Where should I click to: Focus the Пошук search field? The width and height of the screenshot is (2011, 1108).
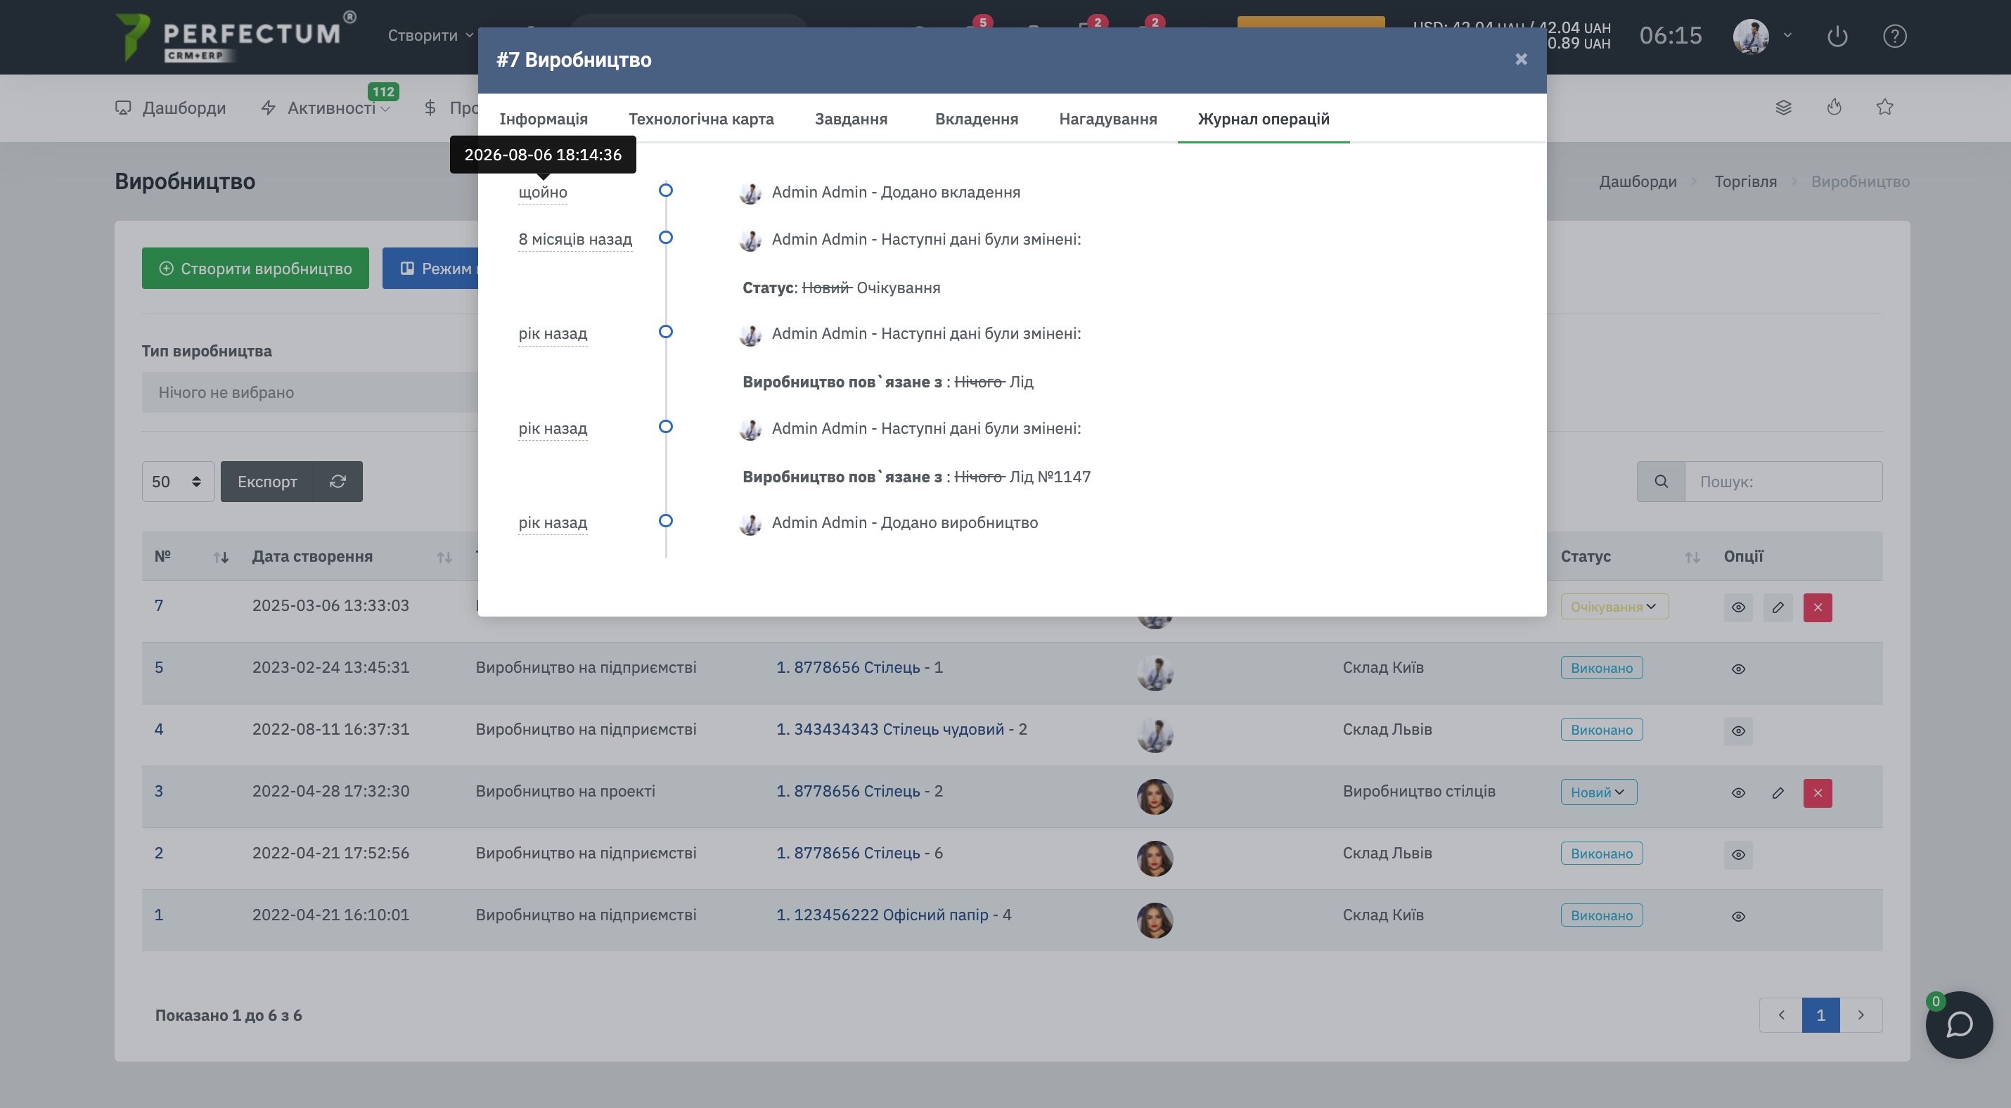coord(1783,482)
